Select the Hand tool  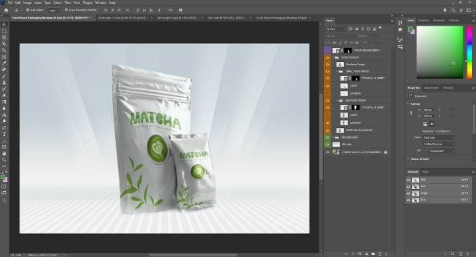(x=4, y=154)
